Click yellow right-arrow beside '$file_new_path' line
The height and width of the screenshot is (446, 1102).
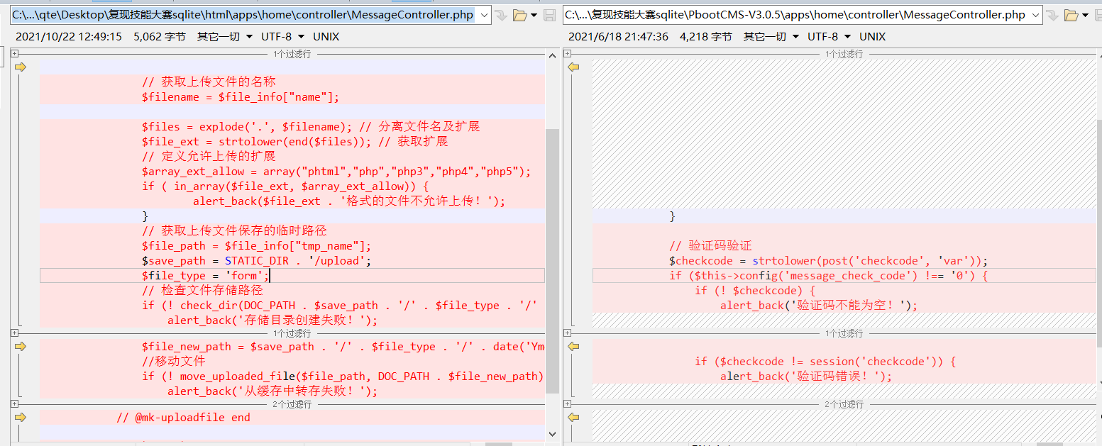tap(20, 346)
